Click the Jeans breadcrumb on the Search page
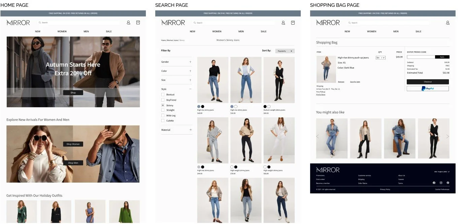This screenshot has width=458, height=224. tap(176, 40)
